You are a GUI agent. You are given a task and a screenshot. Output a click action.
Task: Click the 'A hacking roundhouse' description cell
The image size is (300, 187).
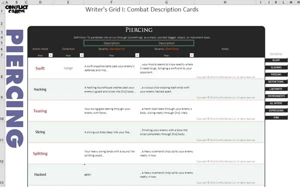pos(111,89)
